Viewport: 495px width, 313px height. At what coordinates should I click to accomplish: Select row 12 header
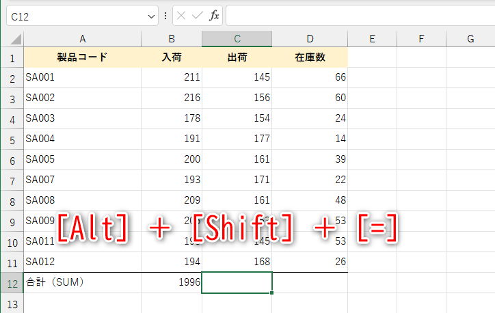(x=12, y=283)
